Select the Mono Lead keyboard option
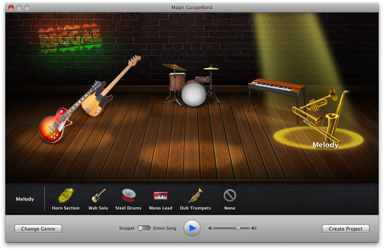384x250 pixels. (160, 198)
